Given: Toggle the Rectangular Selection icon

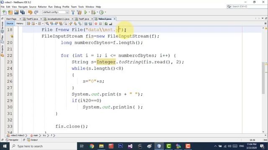Looking at the screenshot, I should 65,24.
